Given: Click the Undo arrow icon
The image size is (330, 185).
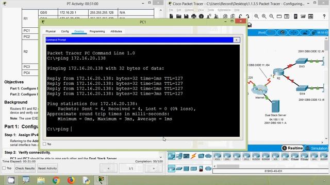Looking at the screenshot, I should coord(240,16).
